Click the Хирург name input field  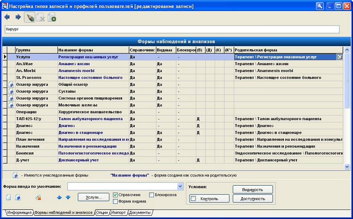click(x=172, y=29)
